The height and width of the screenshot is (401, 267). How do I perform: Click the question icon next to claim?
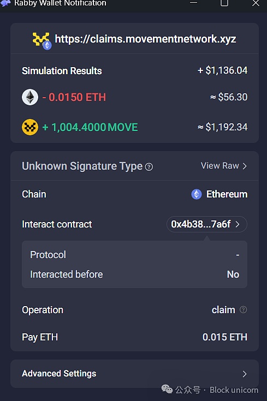243,310
